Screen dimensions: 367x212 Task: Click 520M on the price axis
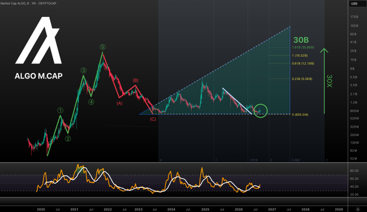[355, 118]
